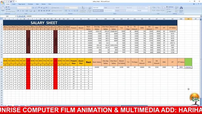The height and width of the screenshot is (114, 202).
Task: Click the Increase Indent icon
Action: tap(49, 11)
